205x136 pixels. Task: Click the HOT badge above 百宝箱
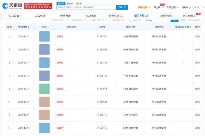click(x=162, y=4)
